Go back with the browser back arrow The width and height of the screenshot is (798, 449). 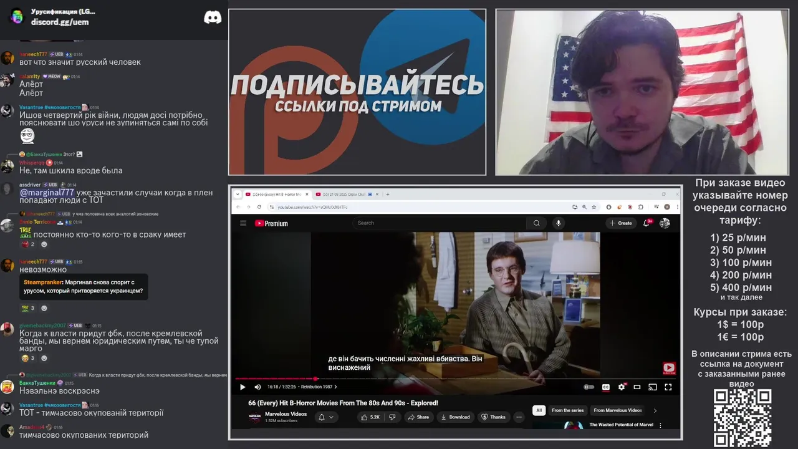238,207
